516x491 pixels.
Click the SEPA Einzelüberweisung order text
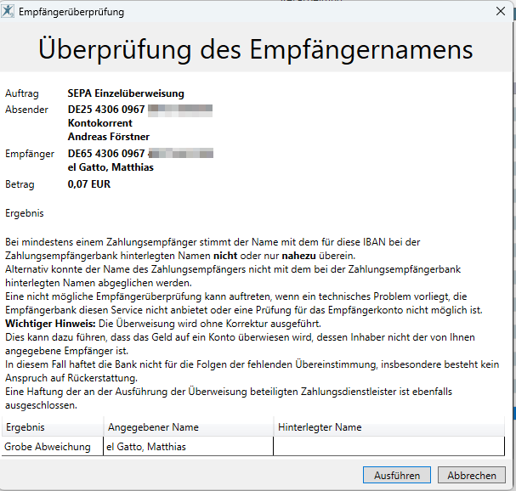126,93
